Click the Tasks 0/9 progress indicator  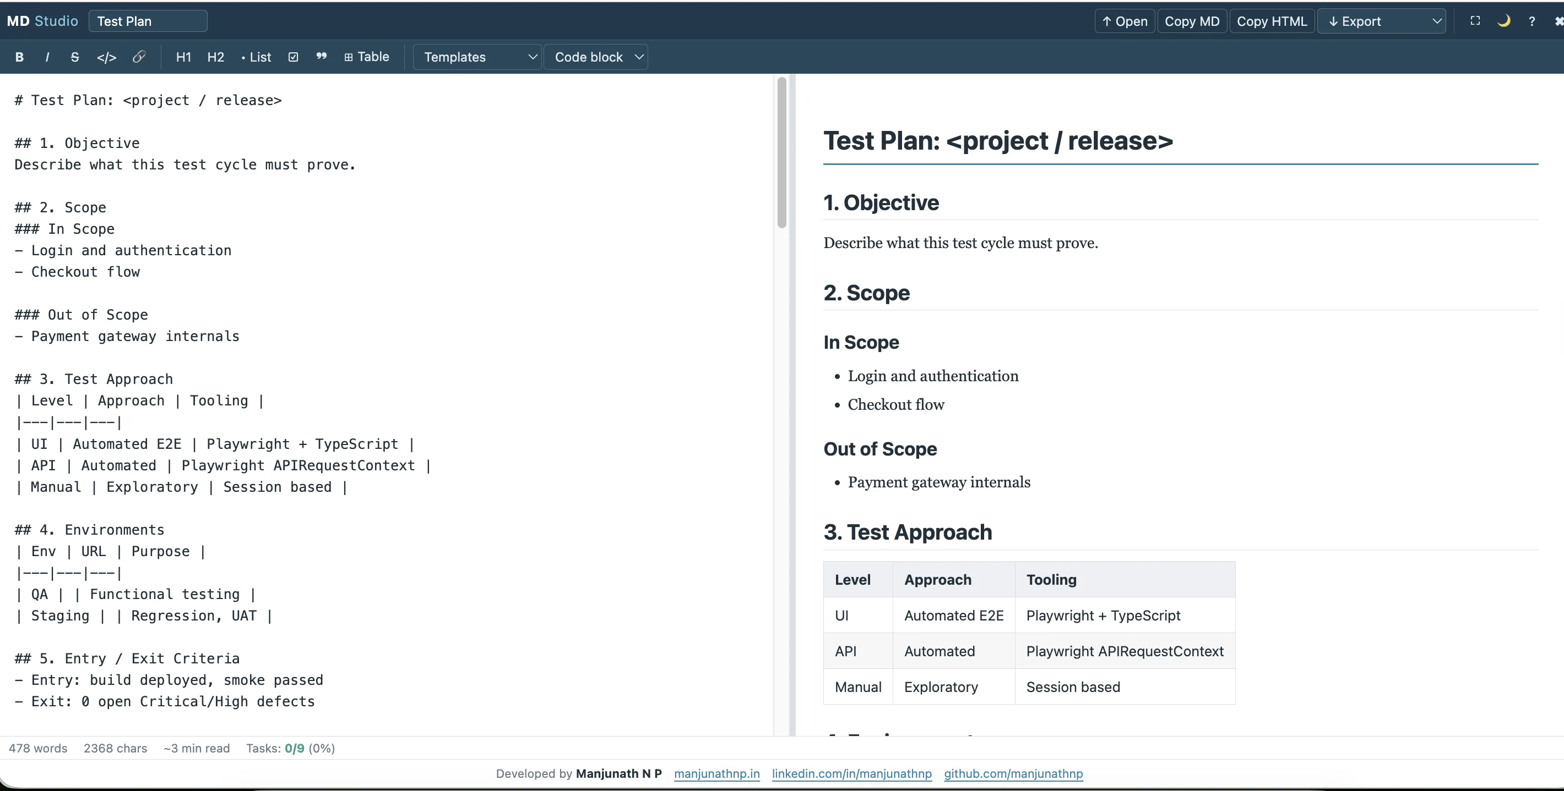coord(290,748)
